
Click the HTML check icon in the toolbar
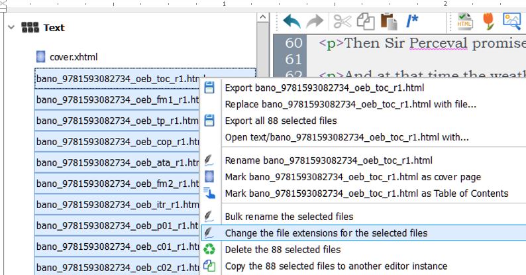465,22
